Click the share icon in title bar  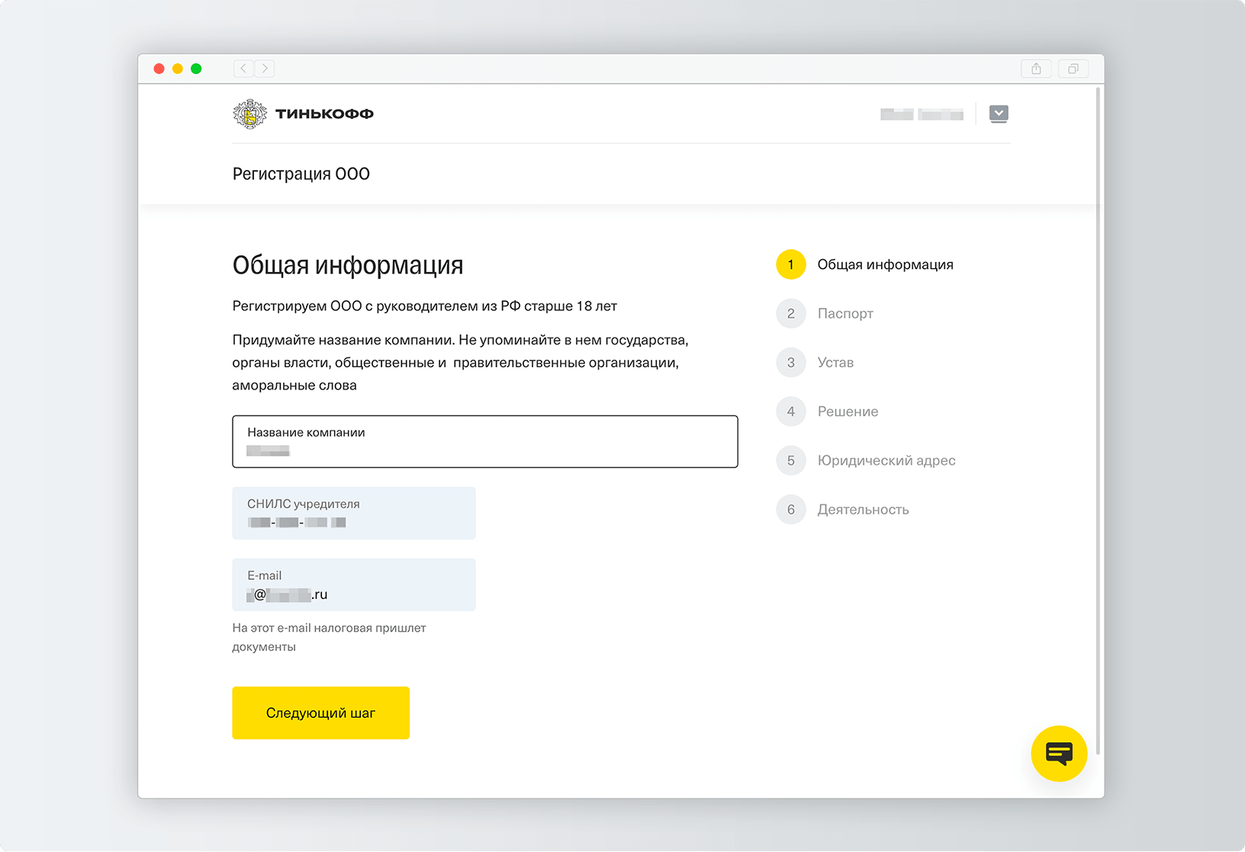(1036, 69)
